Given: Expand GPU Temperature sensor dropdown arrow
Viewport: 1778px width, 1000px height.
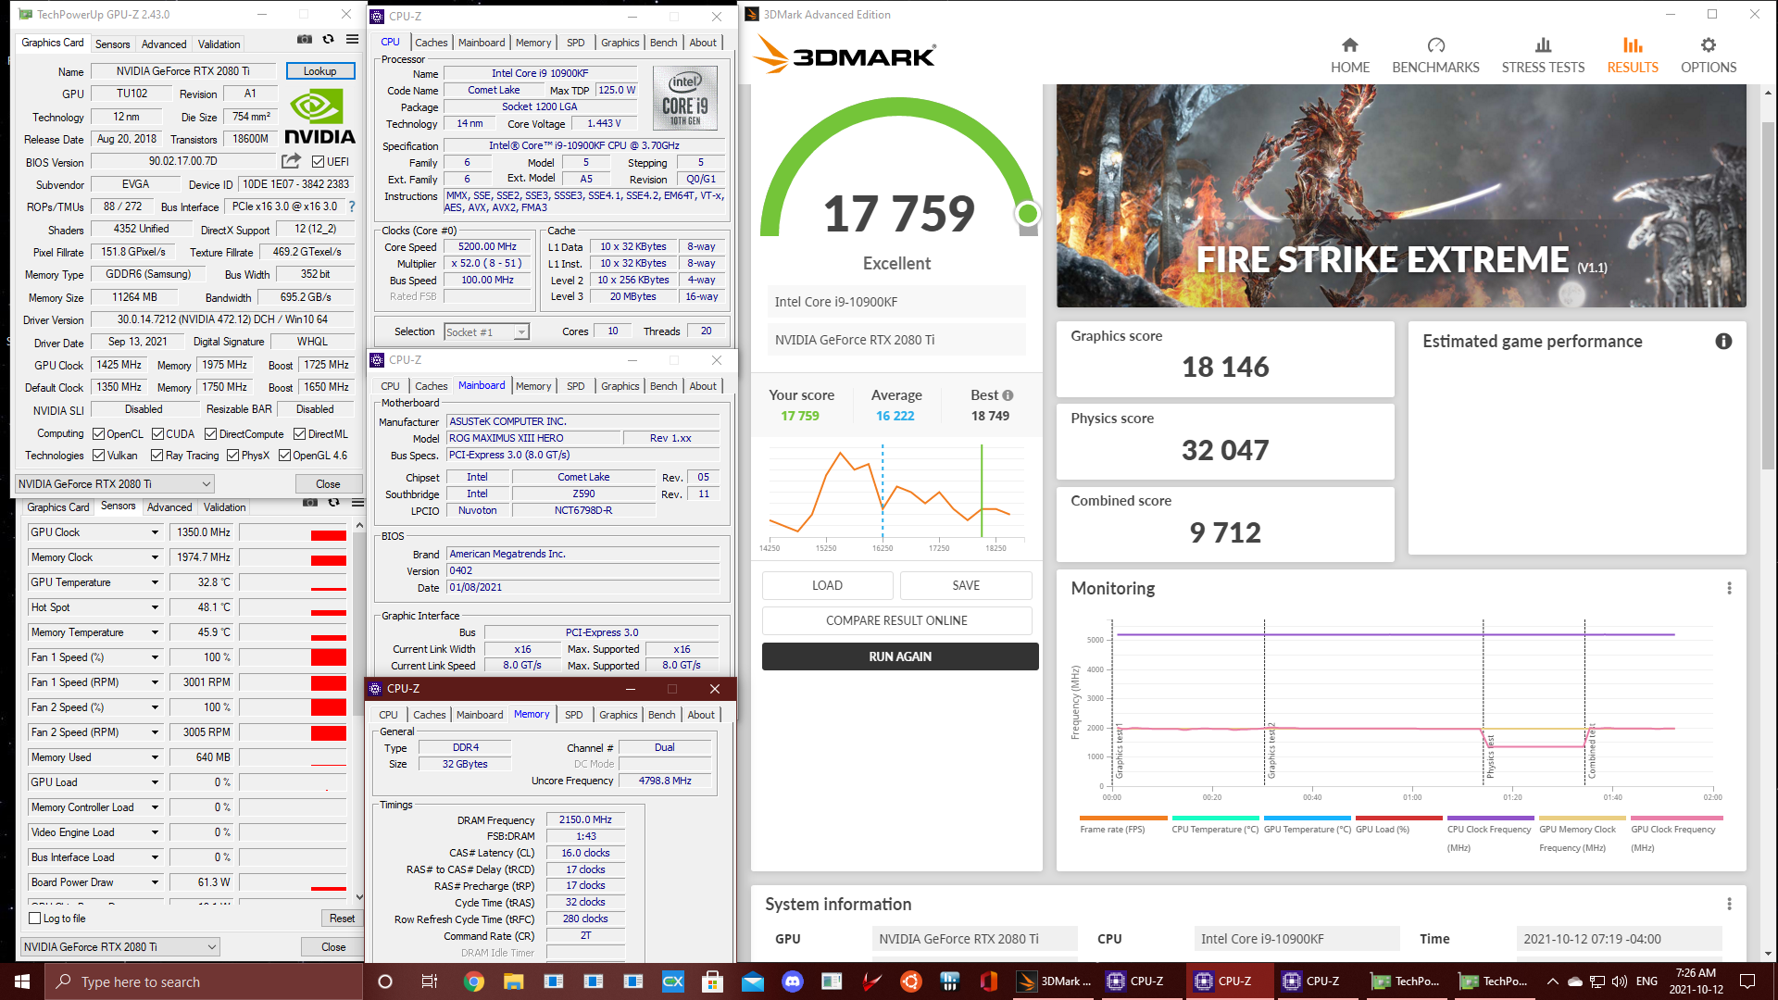Looking at the screenshot, I should pos(155,582).
